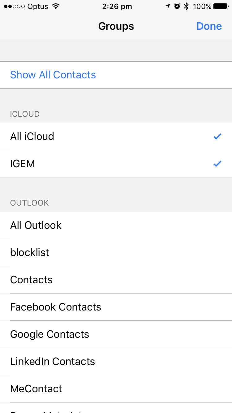Tap the Bluetooth status icon
The width and height of the screenshot is (232, 413).
[186, 6]
